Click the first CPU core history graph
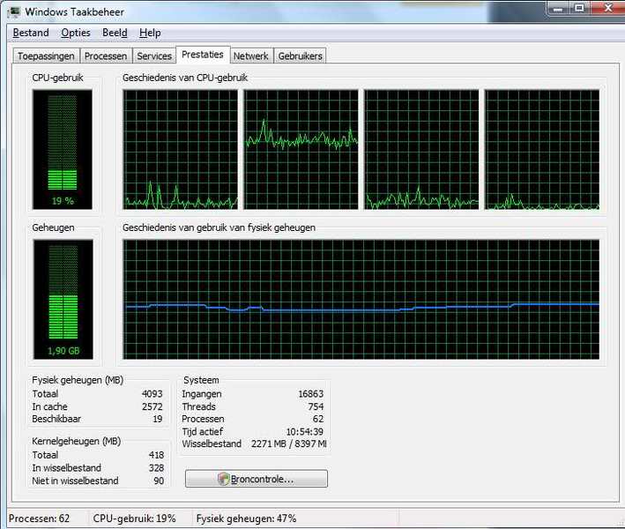The width and height of the screenshot is (625, 529). [180, 150]
